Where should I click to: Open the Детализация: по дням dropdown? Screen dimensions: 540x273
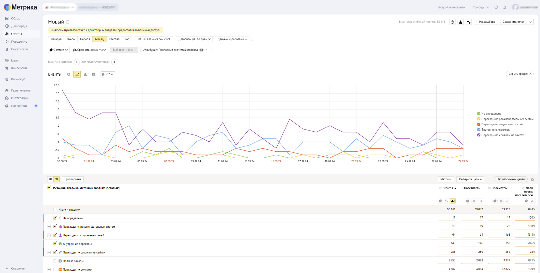(x=194, y=39)
